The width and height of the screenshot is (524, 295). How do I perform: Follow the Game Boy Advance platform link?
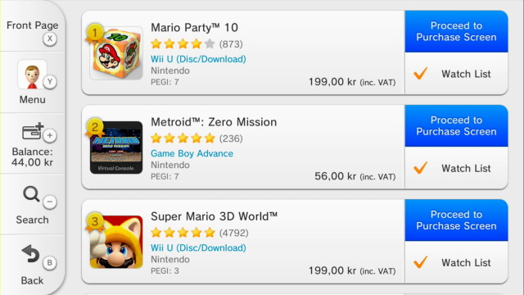[192, 153]
